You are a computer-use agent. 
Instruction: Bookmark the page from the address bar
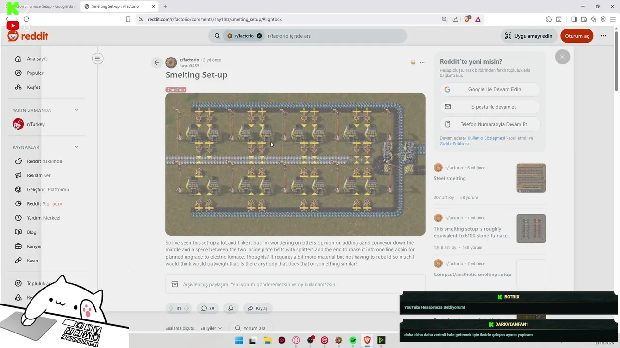(128, 19)
